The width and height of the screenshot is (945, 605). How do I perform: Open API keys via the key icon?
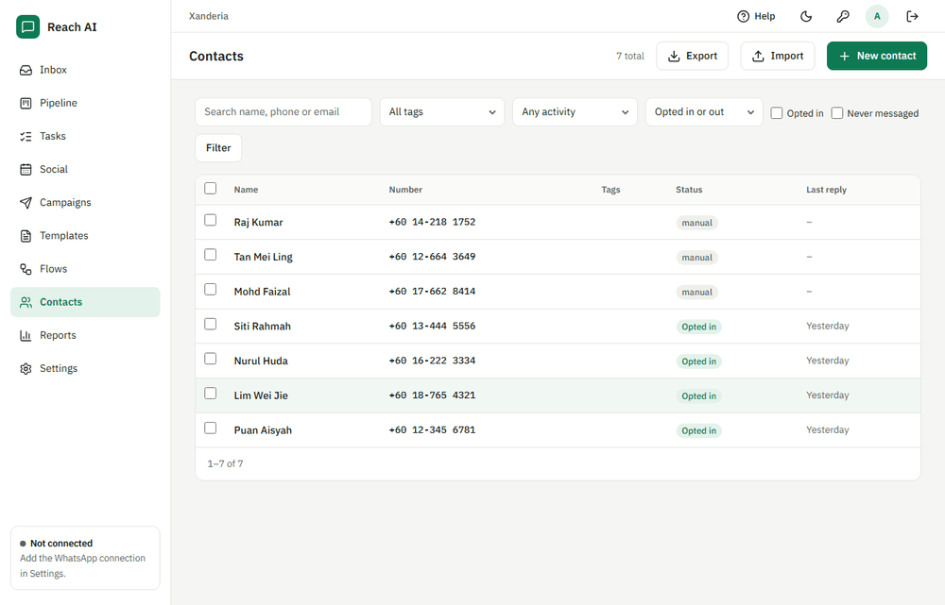click(843, 16)
